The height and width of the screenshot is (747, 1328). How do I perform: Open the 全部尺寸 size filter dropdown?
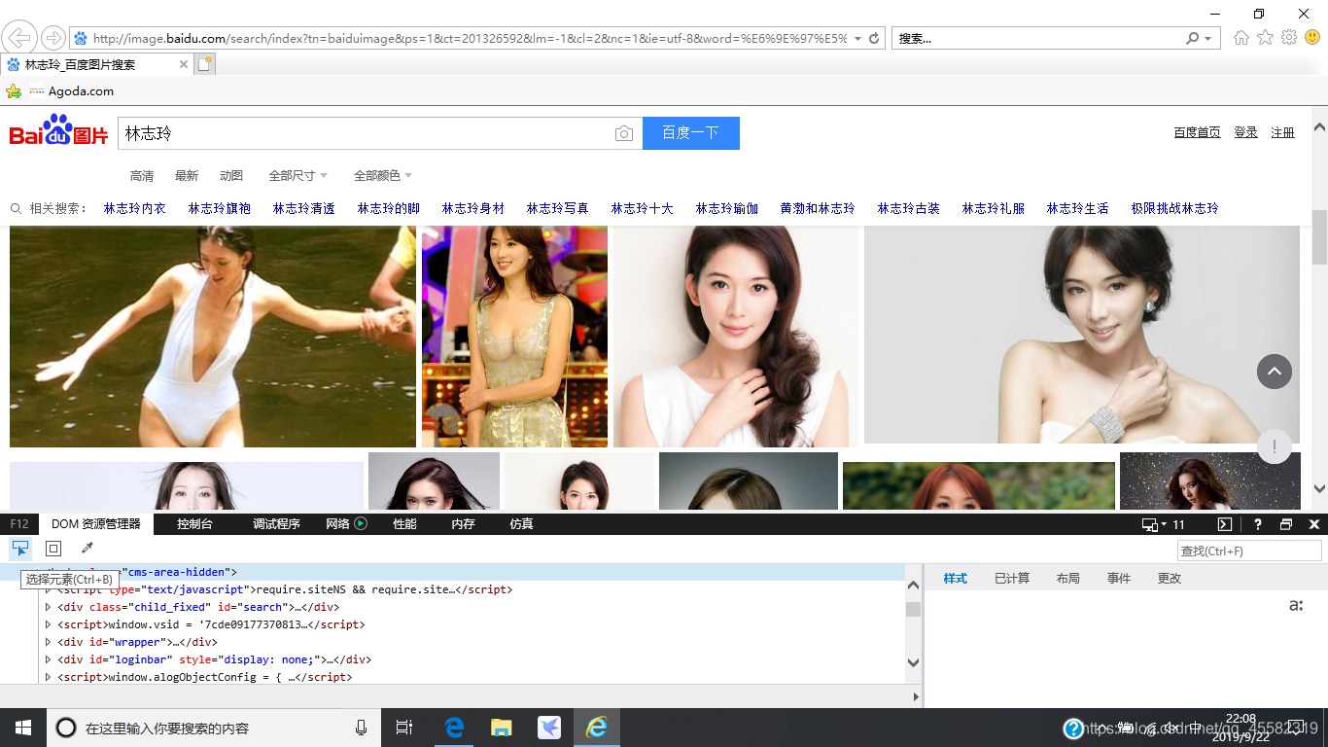[298, 176]
